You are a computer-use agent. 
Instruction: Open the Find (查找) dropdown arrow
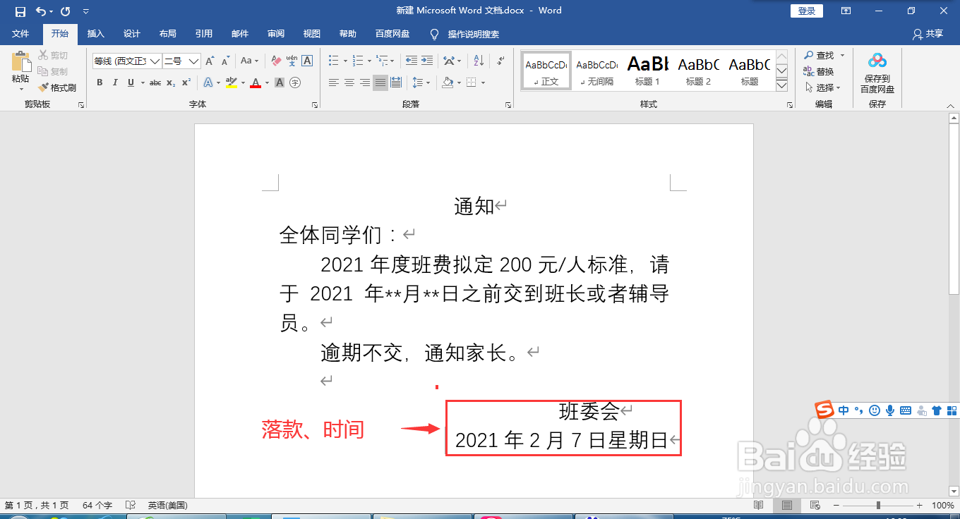tap(842, 55)
